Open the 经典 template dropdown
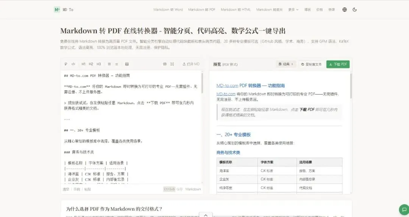The image size is (409, 217). pyautogui.click(x=286, y=64)
